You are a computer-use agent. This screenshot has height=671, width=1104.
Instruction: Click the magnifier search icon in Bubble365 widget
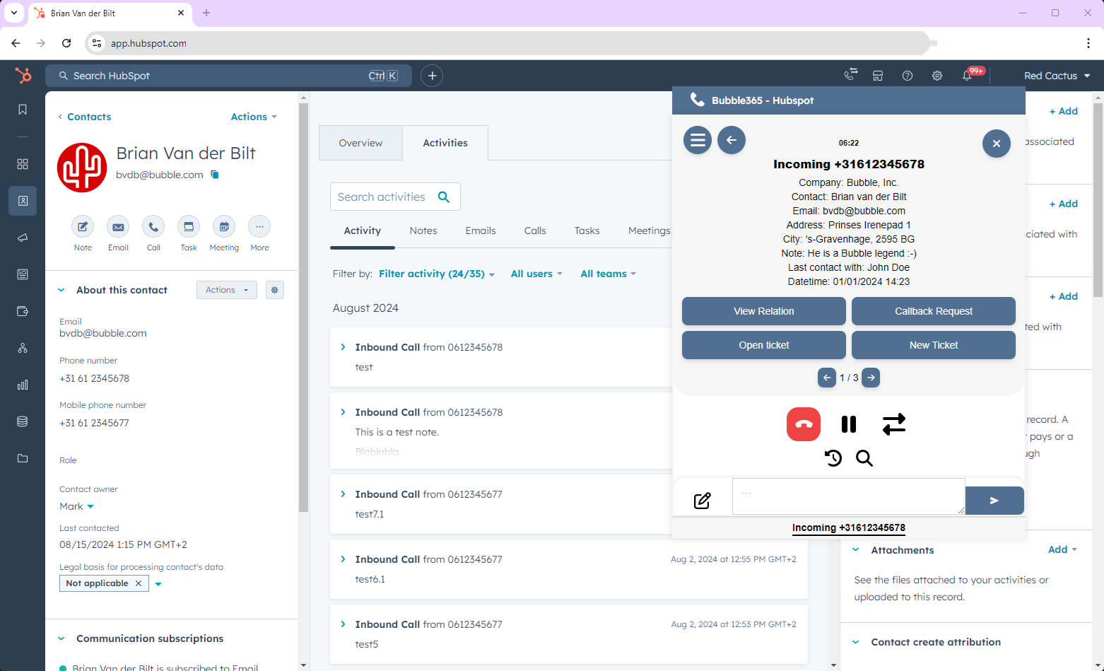point(864,458)
